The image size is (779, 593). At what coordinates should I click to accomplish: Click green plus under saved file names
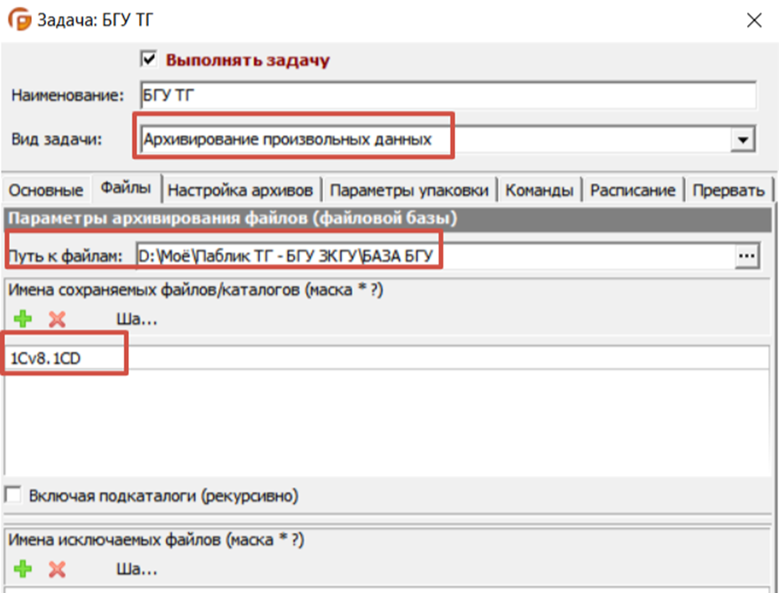23,319
